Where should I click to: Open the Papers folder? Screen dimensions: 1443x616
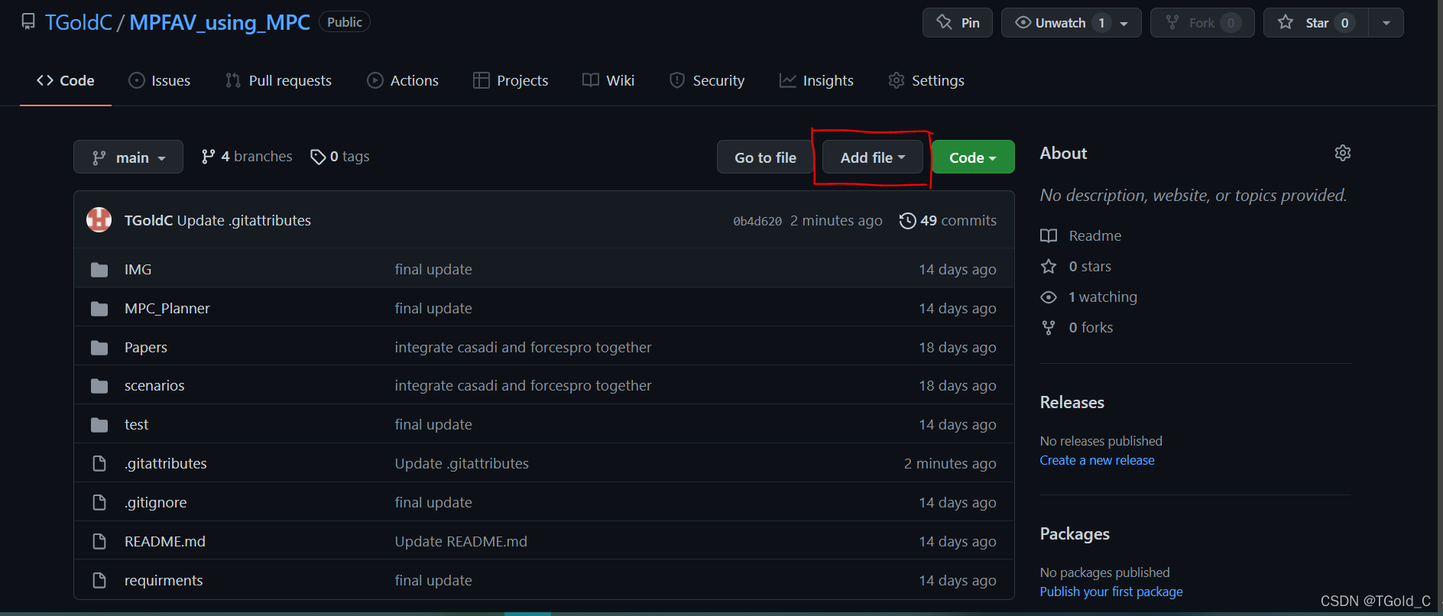click(x=146, y=347)
